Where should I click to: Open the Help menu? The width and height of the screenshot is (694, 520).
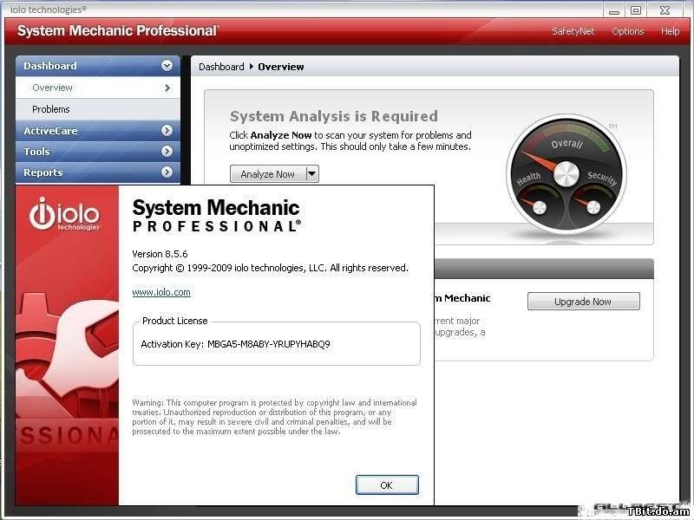coord(670,31)
